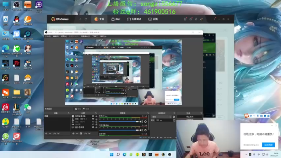Launch the QQ penguin desktop icon
The width and height of the screenshot is (281, 158).
coord(17,20)
